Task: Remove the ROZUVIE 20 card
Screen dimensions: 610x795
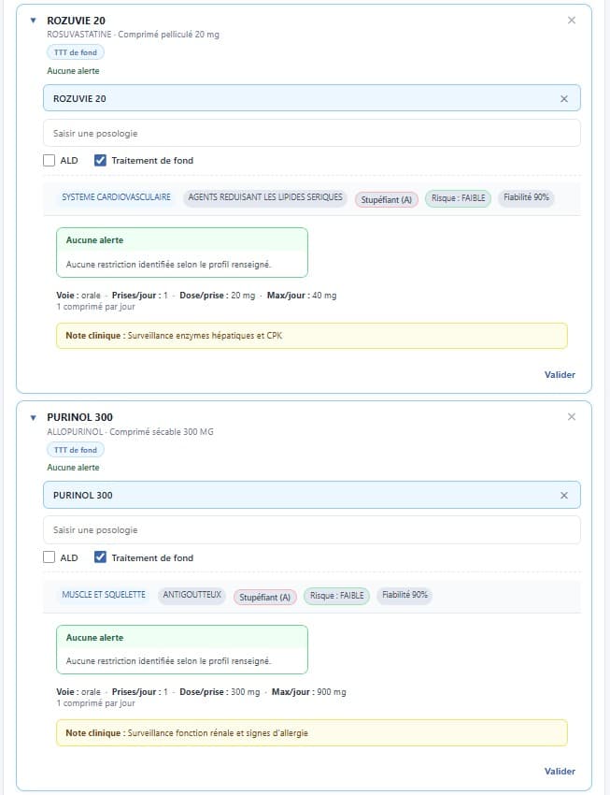Action: [572, 21]
